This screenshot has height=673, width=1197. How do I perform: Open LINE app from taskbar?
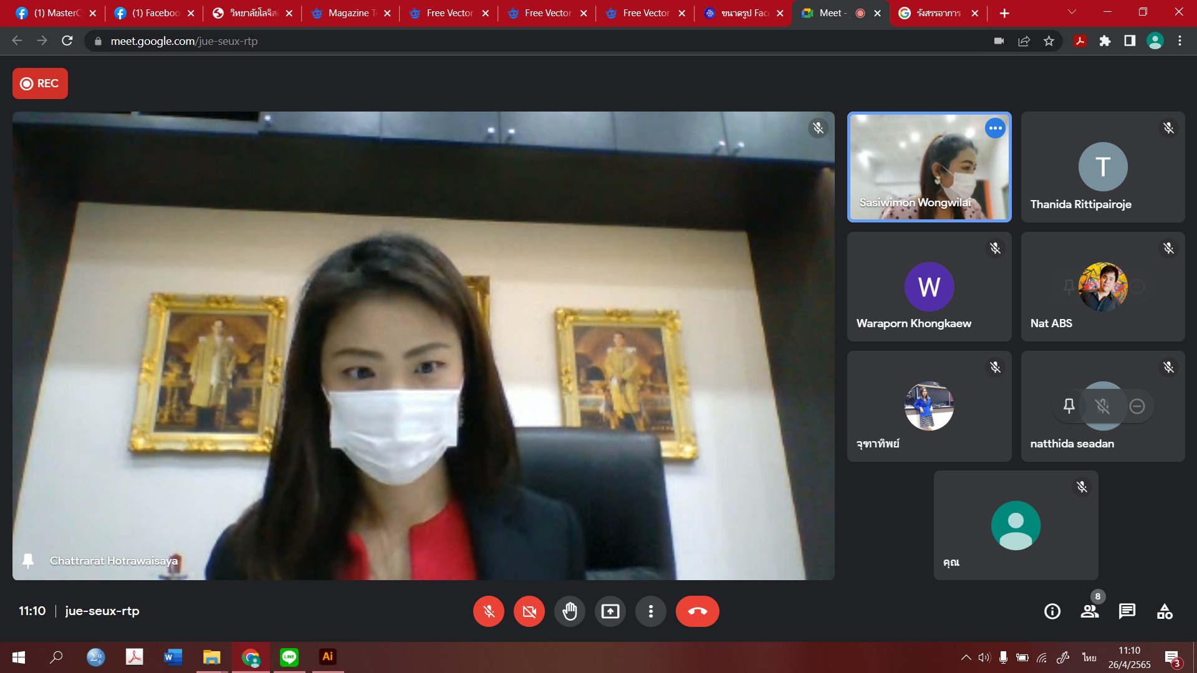coord(289,657)
